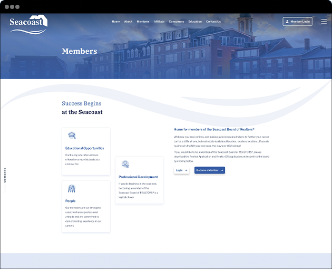The image size is (332, 269).
Task: Click the vertical MEMBERS side label
Action: (x=5, y=175)
